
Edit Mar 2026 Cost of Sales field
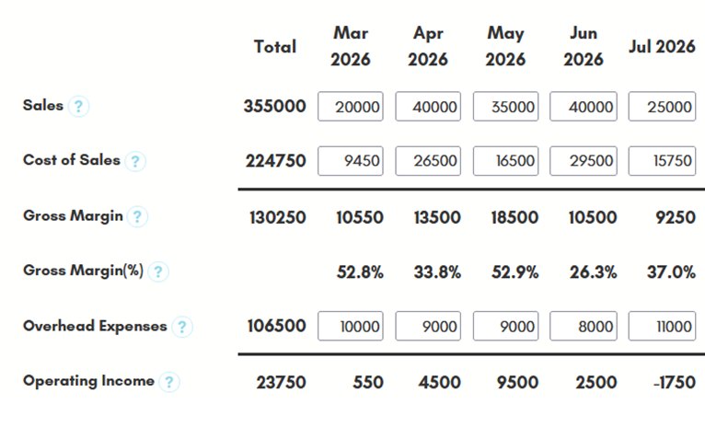(351, 161)
